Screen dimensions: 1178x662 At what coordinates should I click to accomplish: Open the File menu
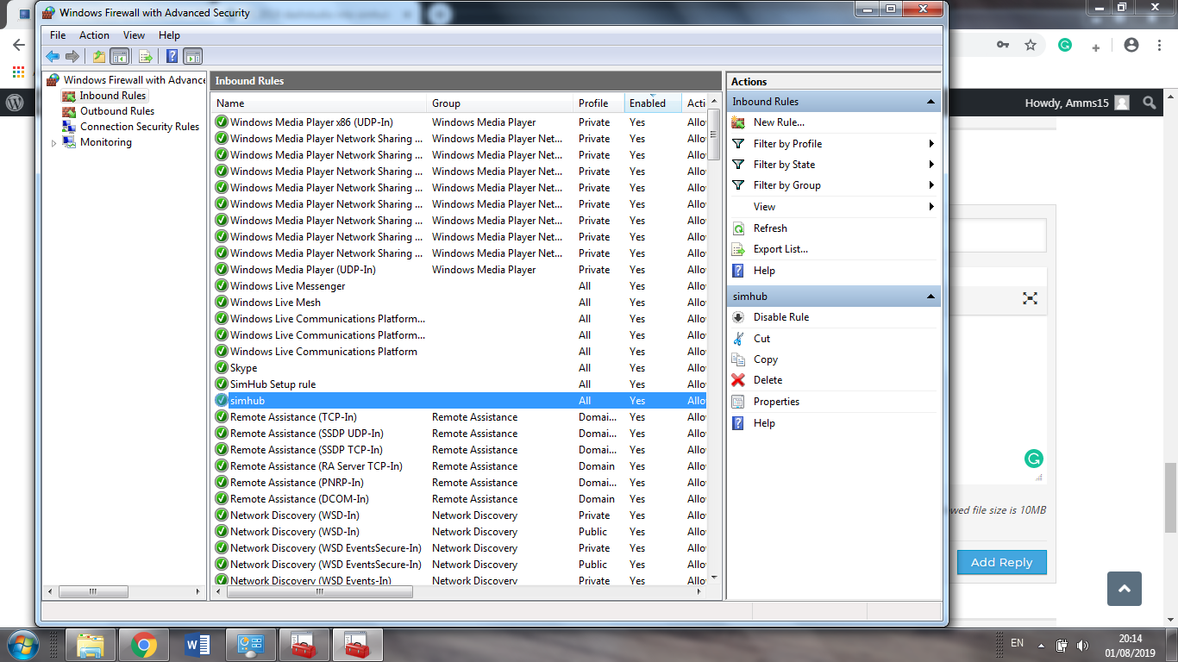click(58, 35)
